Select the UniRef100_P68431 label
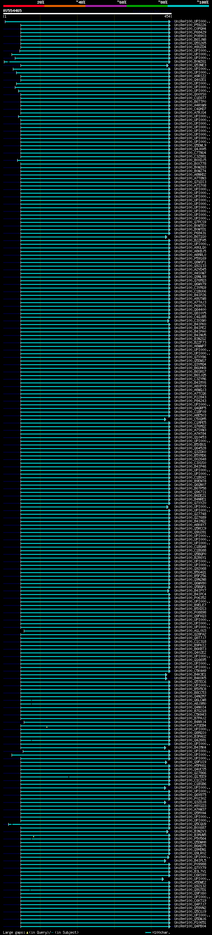Image resolution: width=212 pixels, height=935 pixels. click(x=190, y=233)
